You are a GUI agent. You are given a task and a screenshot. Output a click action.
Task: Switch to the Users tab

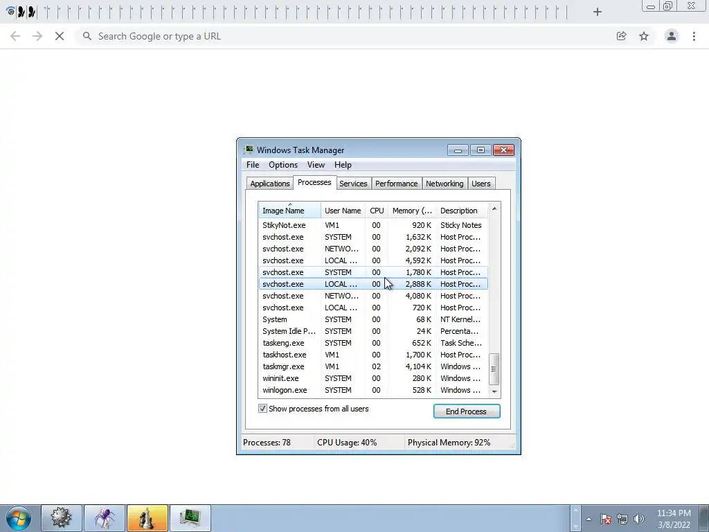coord(481,183)
